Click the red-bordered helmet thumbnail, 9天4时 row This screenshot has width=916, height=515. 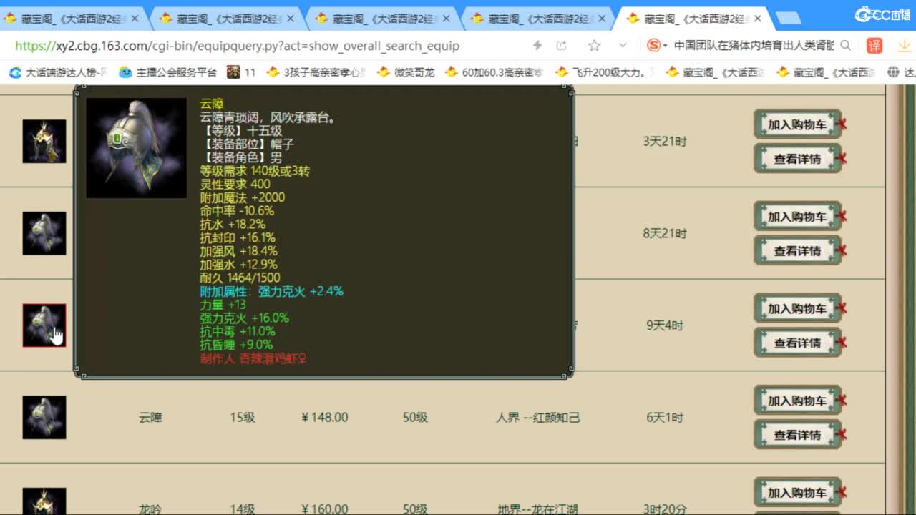44,325
